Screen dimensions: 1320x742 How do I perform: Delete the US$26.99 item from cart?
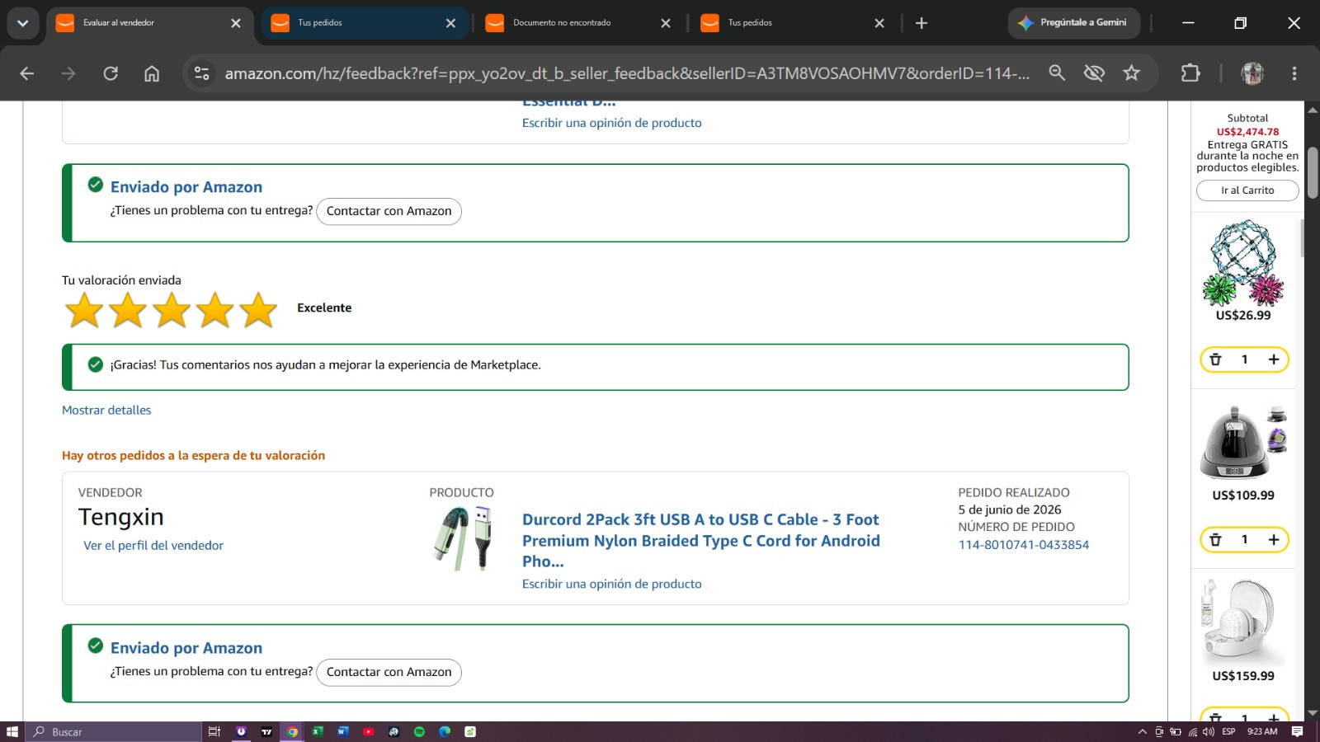coord(1215,359)
